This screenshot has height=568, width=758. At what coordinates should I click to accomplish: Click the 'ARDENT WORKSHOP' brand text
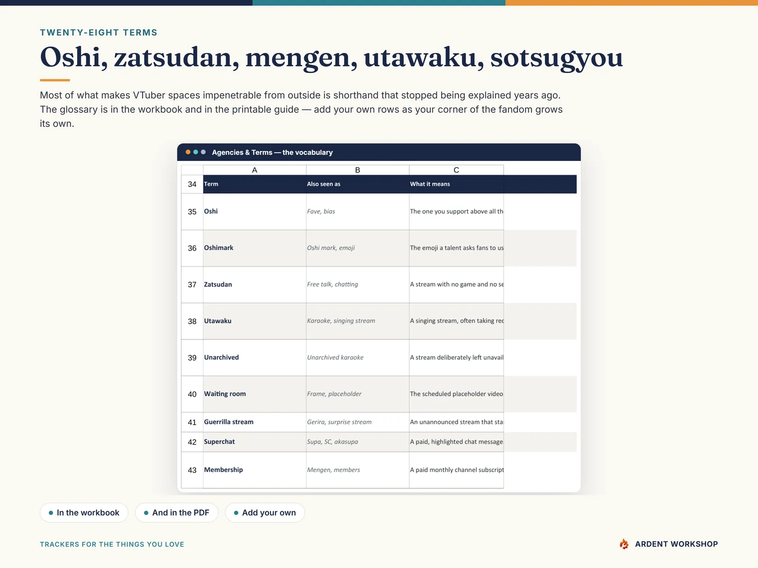[677, 544]
